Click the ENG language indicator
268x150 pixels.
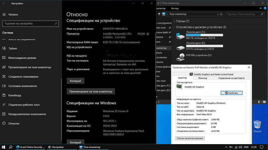click(246, 147)
